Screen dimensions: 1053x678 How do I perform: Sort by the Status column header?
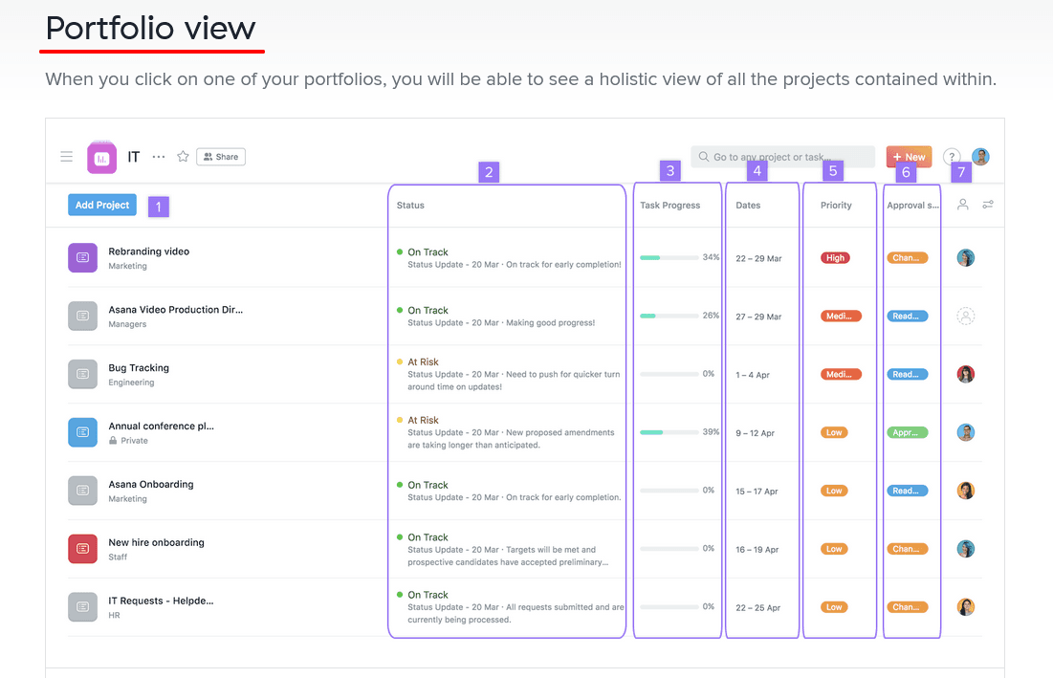(x=411, y=206)
